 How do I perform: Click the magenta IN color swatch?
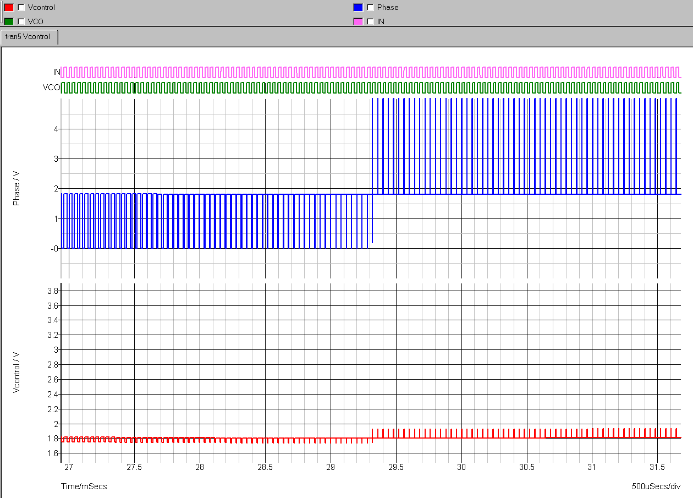358,21
